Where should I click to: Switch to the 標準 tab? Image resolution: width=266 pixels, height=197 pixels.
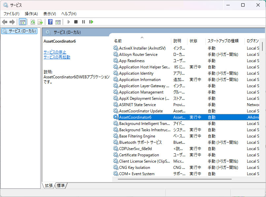coord(61,186)
